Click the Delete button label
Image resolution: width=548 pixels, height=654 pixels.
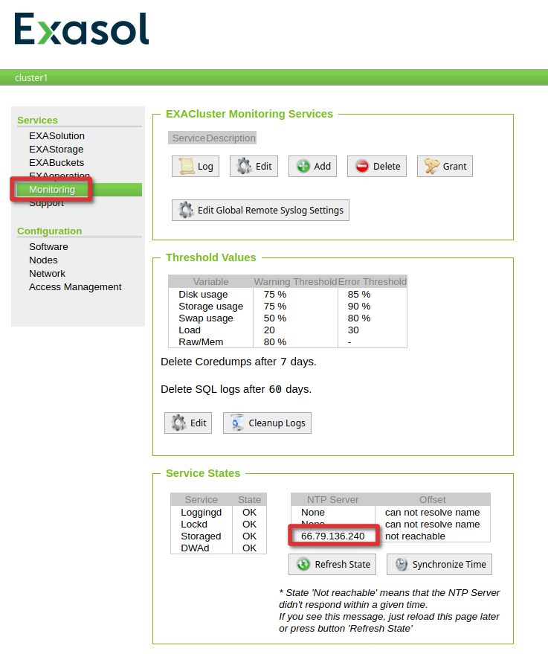[x=387, y=166]
